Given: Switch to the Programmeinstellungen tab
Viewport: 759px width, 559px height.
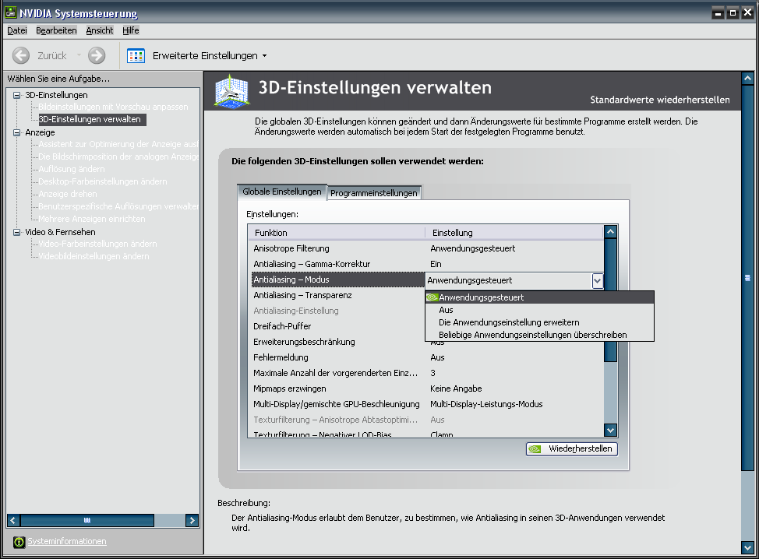Looking at the screenshot, I should click(x=374, y=193).
